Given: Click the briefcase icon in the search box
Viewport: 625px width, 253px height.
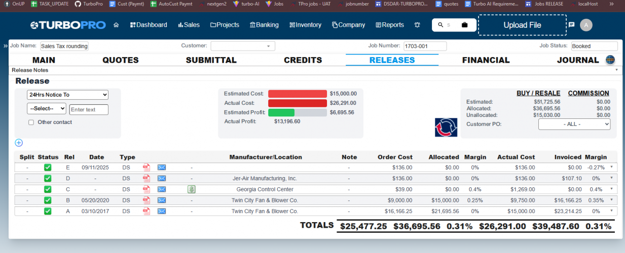Looking at the screenshot, I should pyautogui.click(x=464, y=25).
